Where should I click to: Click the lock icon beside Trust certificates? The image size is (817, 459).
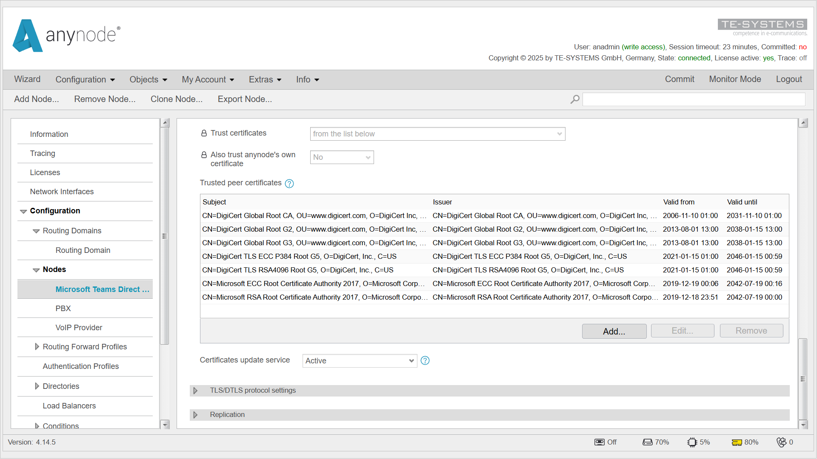204,133
